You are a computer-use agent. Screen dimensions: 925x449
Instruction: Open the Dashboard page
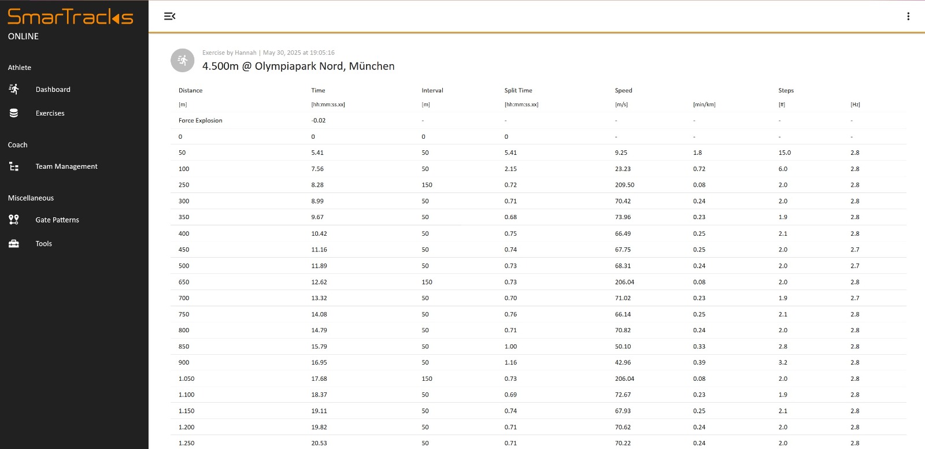(x=53, y=90)
